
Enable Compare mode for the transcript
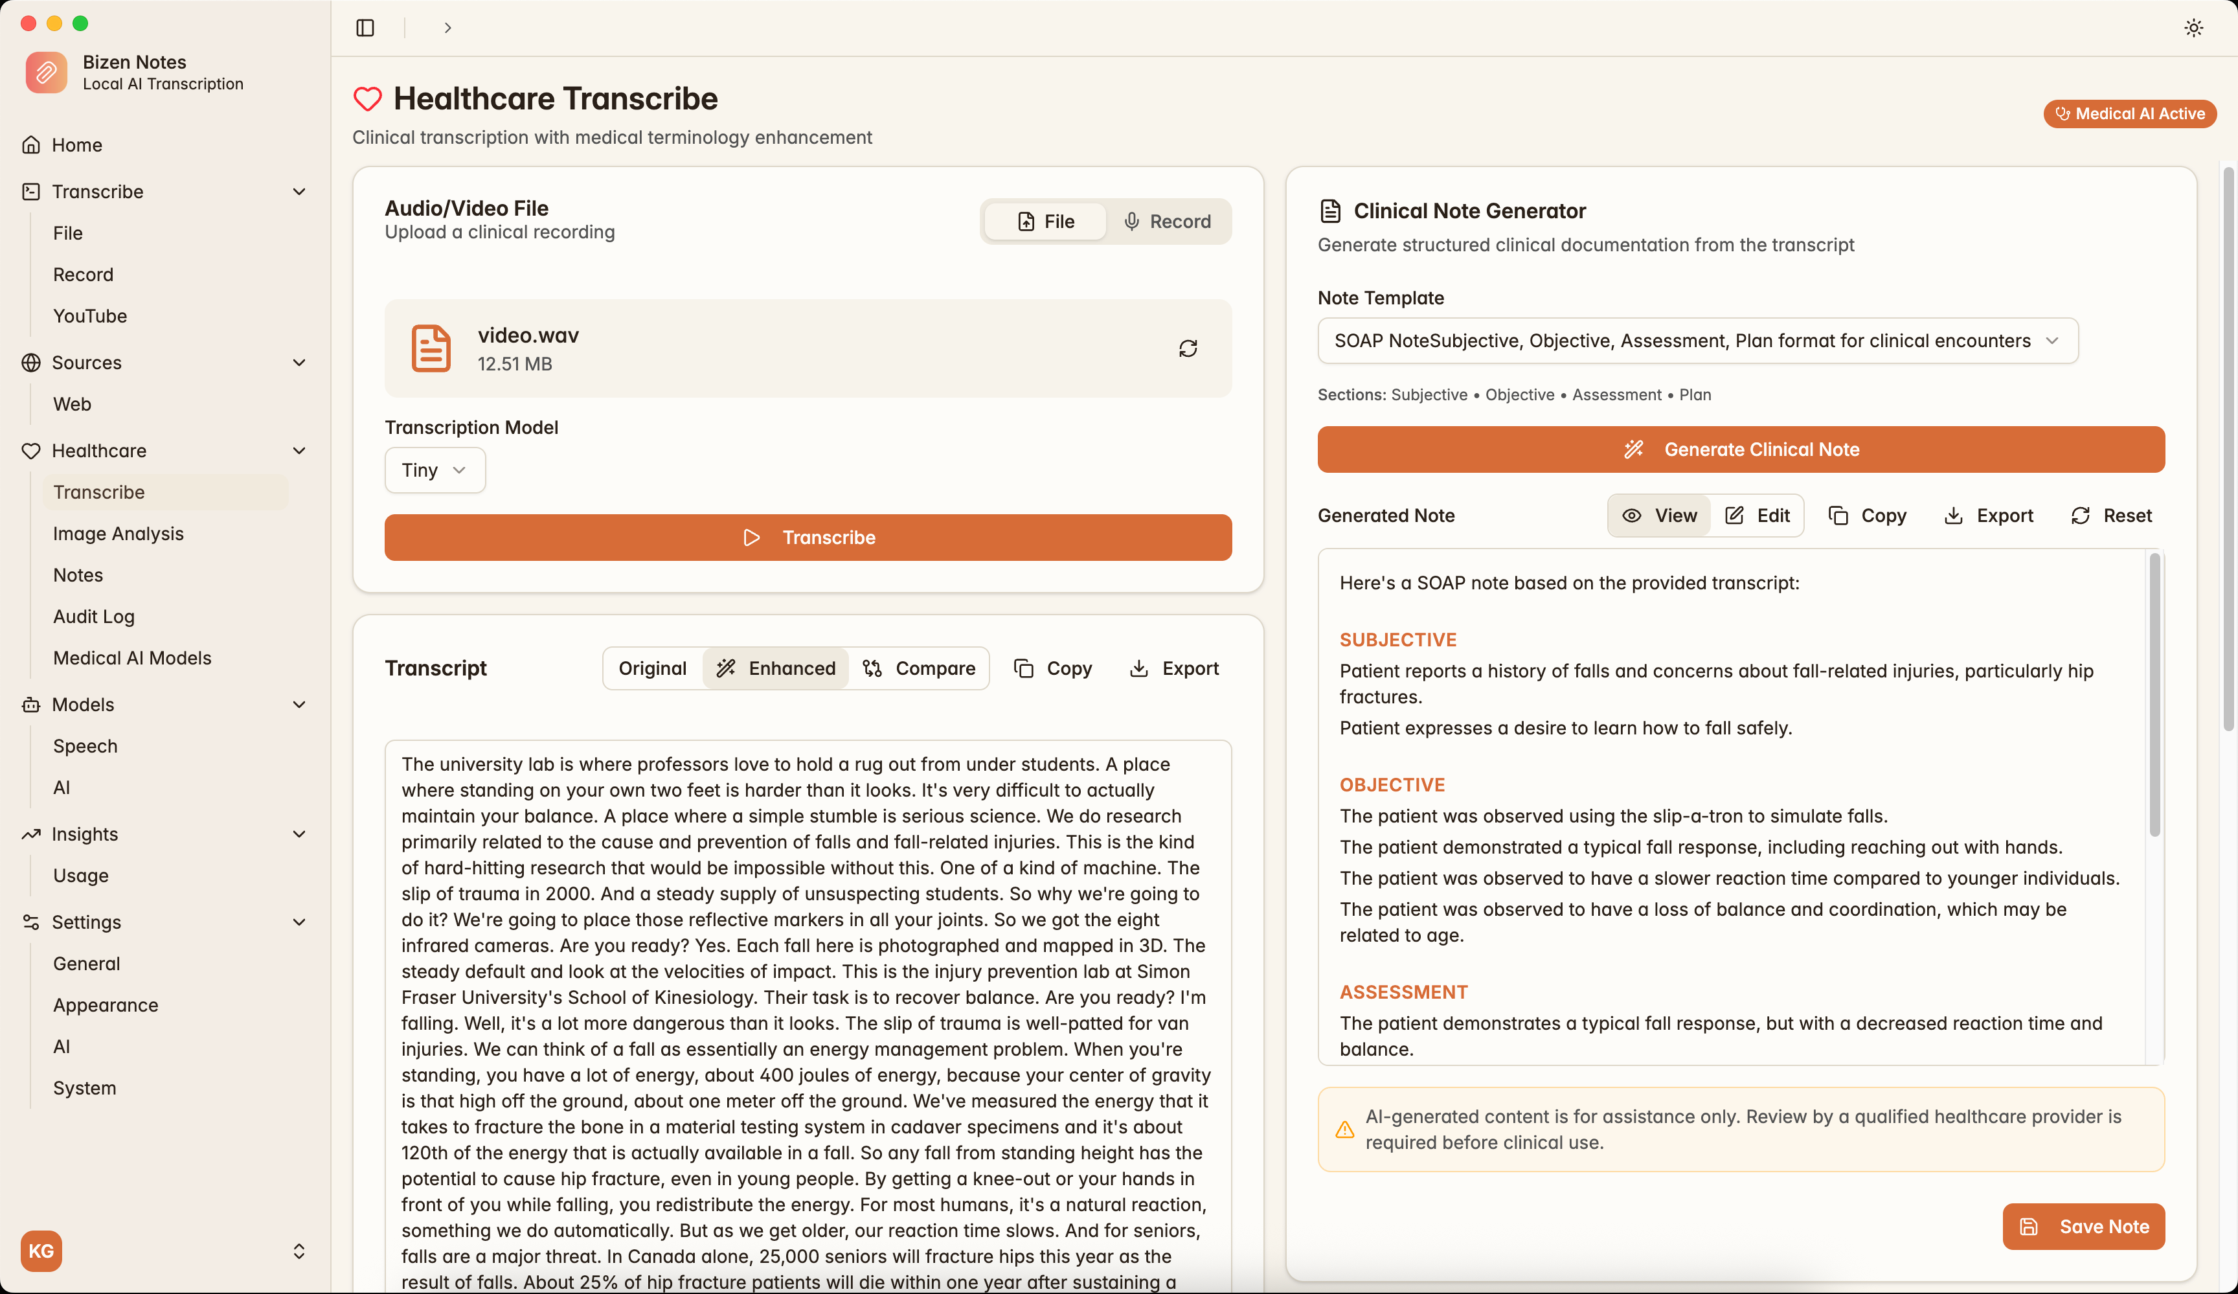coord(921,668)
